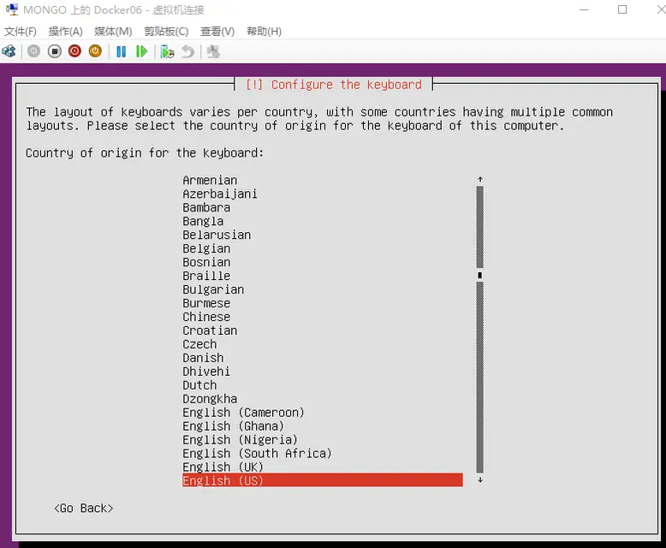The height and width of the screenshot is (548, 666).
Task: Open the 操作(A) menu
Action: 65,32
